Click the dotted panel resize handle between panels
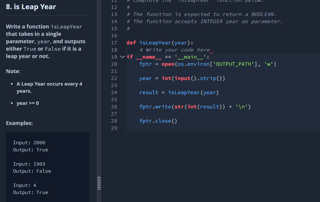This screenshot has width=320, height=202. point(99,183)
